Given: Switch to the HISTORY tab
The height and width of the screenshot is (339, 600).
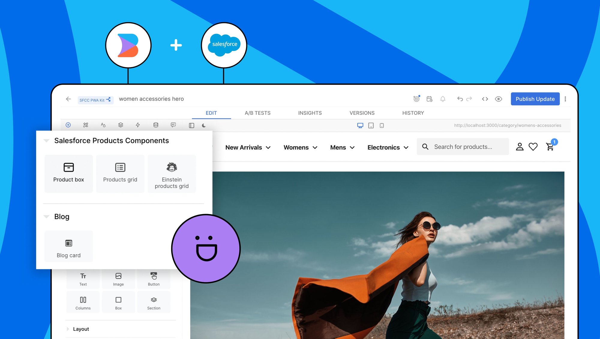Looking at the screenshot, I should 413,113.
